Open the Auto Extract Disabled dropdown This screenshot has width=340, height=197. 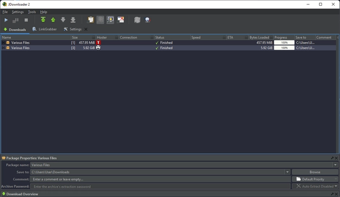click(315, 186)
